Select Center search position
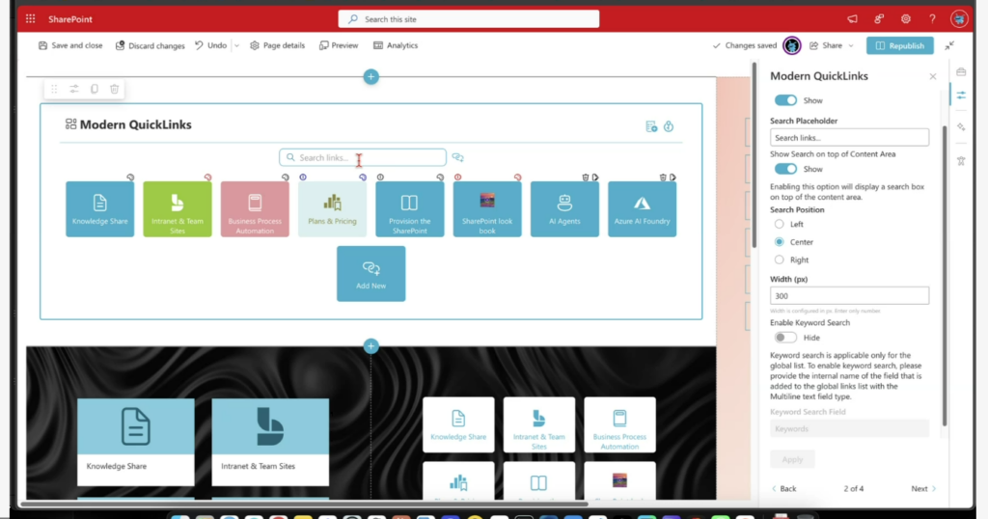The height and width of the screenshot is (519, 988). pos(780,242)
